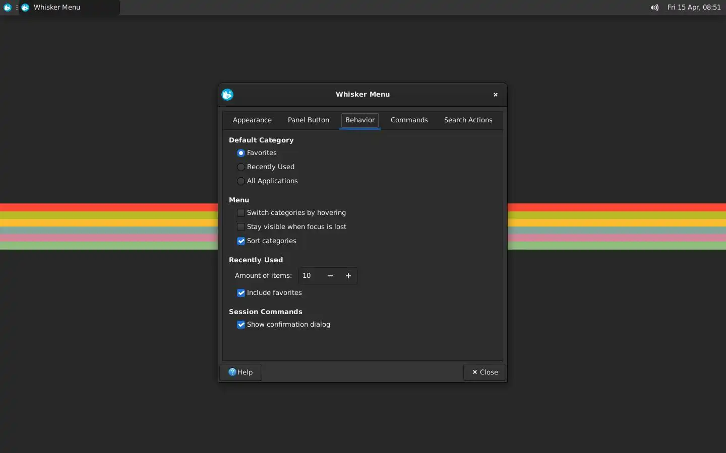The height and width of the screenshot is (453, 726).
Task: Click the Whisker Menu taskbar window button
Action: coord(70,8)
